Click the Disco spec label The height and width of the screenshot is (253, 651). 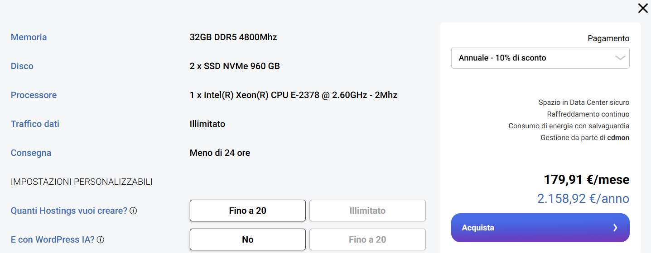click(x=22, y=66)
